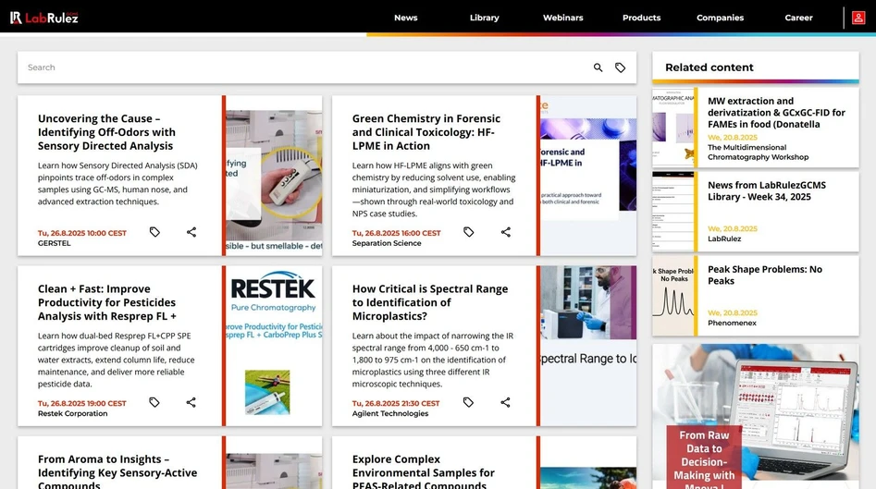Click 'Tu, 26.8.2025 19:00 CEST' date

[82, 404]
